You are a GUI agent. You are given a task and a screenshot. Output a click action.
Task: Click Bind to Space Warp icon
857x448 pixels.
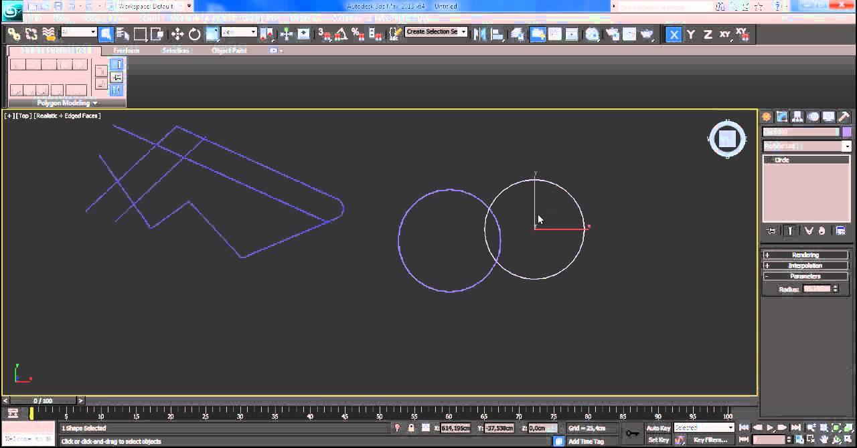[x=49, y=34]
